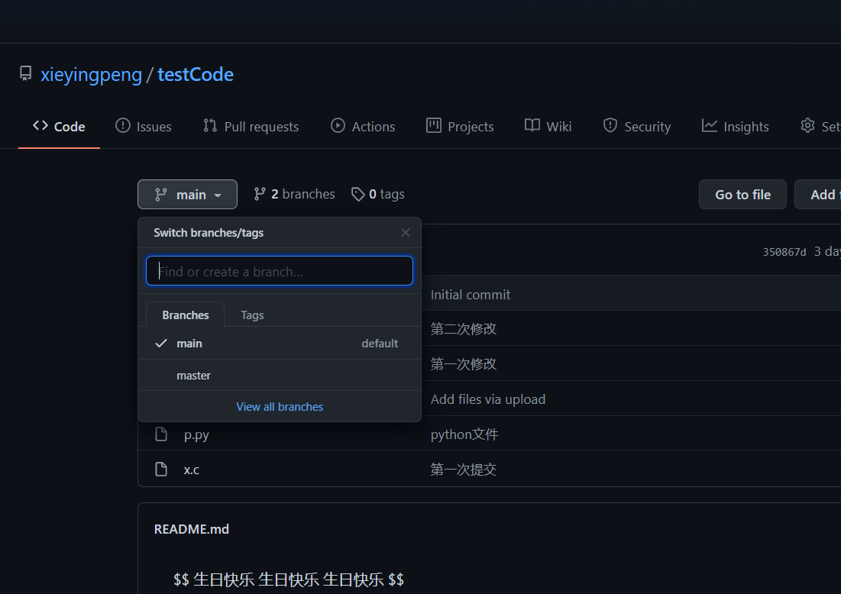Go to the Wiki tab
Screen dimensions: 841x594
coord(548,127)
